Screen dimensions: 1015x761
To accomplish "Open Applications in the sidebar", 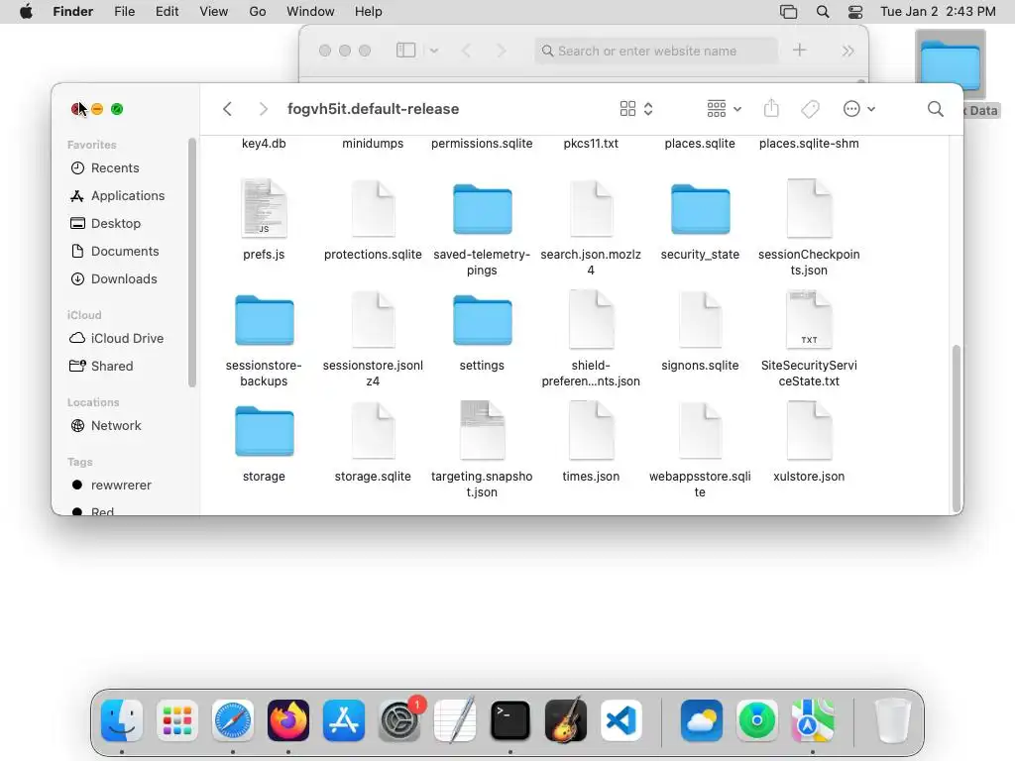I will (126, 196).
